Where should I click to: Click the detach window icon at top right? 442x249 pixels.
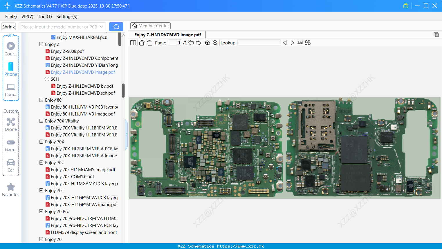point(436,35)
